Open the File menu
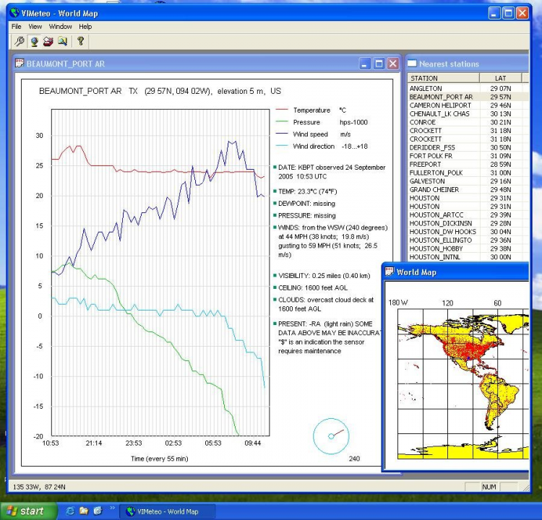Image resolution: width=542 pixels, height=520 pixels. pyautogui.click(x=16, y=27)
